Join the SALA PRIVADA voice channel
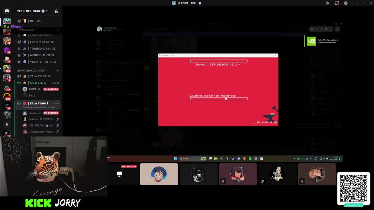 (x=38, y=76)
